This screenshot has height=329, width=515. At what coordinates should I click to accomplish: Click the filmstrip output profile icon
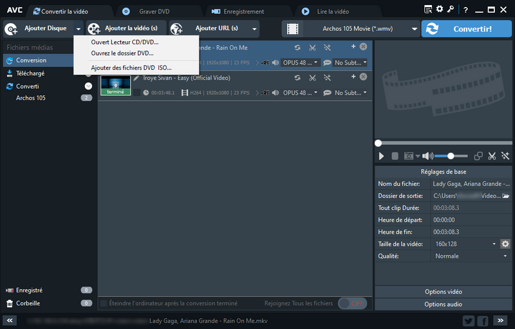click(292, 29)
